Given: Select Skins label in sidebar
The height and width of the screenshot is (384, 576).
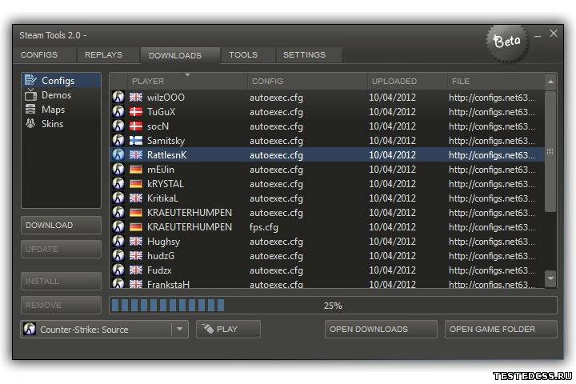Looking at the screenshot, I should tap(52, 124).
